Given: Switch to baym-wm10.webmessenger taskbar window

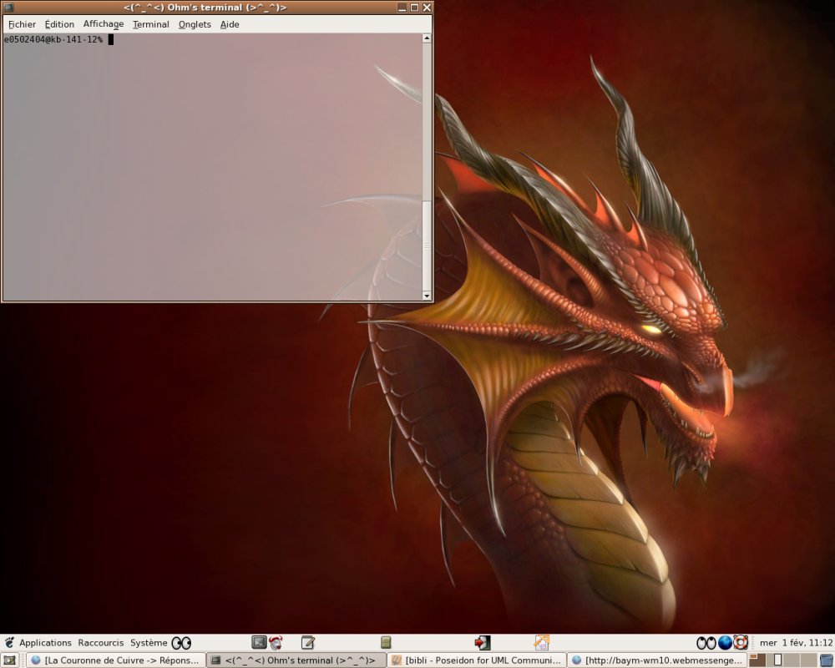Looking at the screenshot, I should pyautogui.click(x=656, y=660).
